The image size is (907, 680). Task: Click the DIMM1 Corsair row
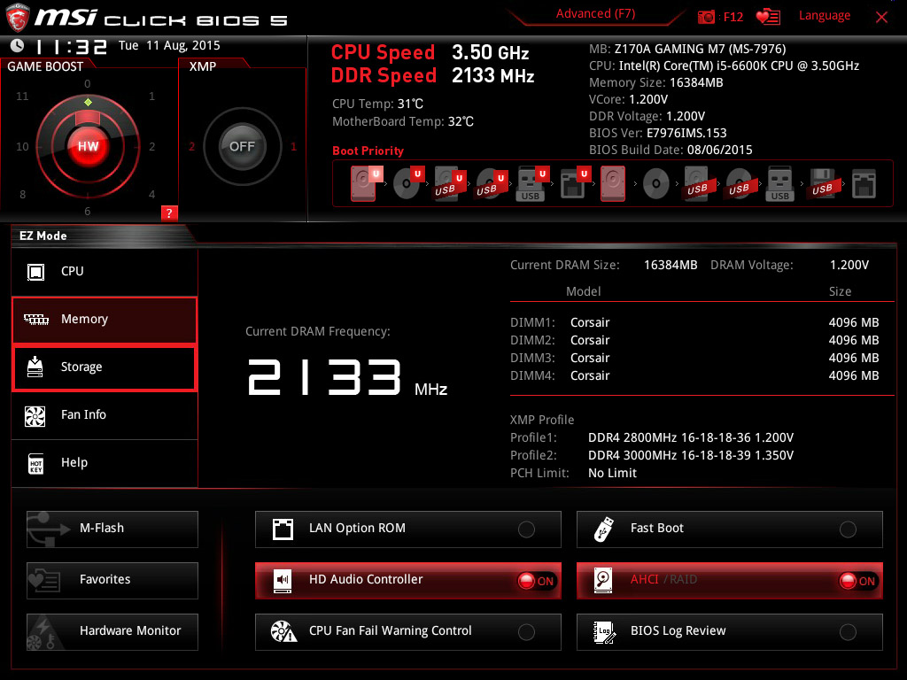click(694, 322)
